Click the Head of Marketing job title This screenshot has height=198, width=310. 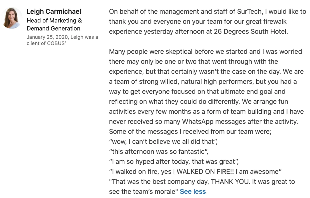(x=54, y=20)
